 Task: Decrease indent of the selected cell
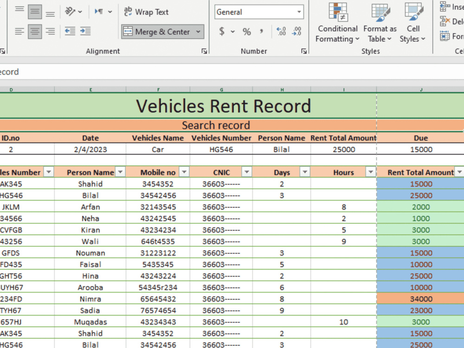(70, 32)
